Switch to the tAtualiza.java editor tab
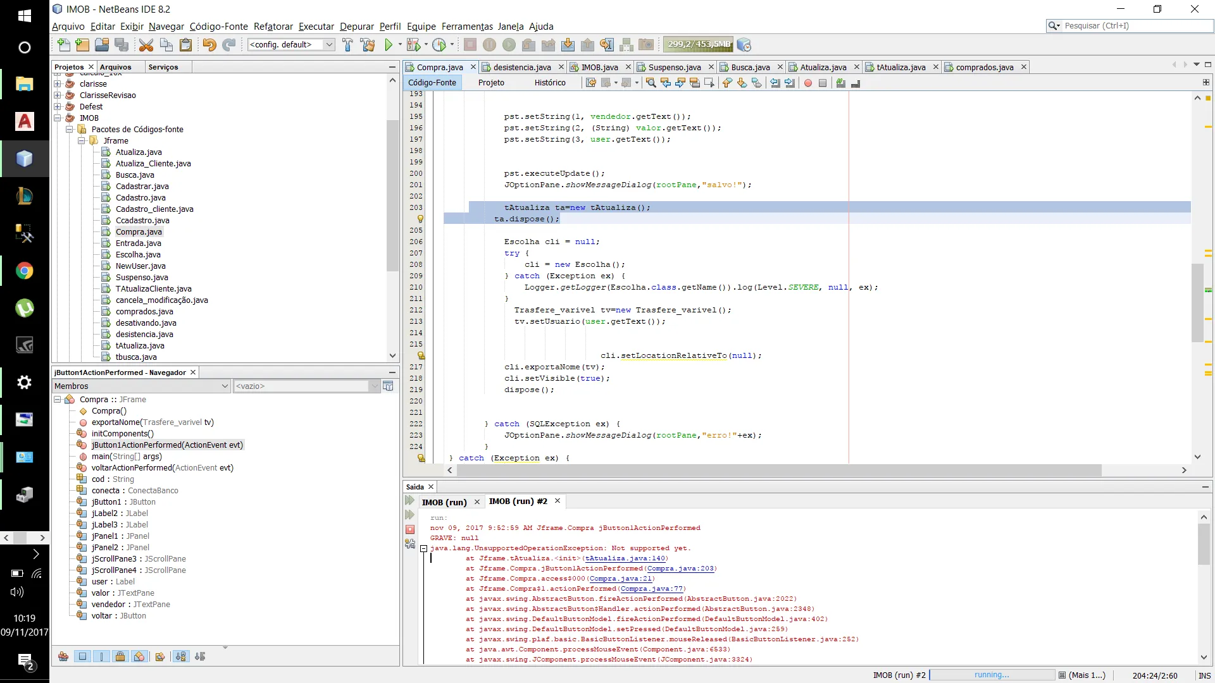This screenshot has height=683, width=1215. coord(900,67)
